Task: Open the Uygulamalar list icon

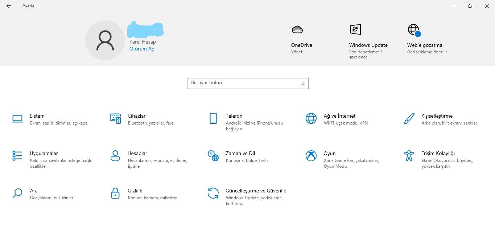Action: (17, 156)
